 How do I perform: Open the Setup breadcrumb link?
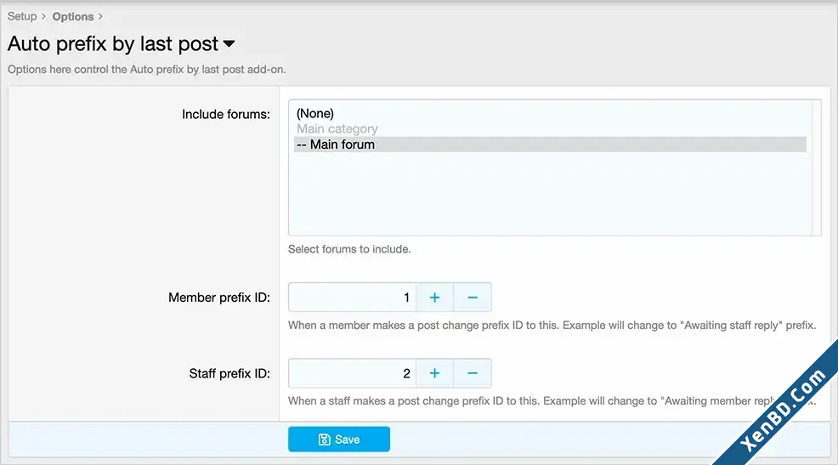[x=22, y=16]
